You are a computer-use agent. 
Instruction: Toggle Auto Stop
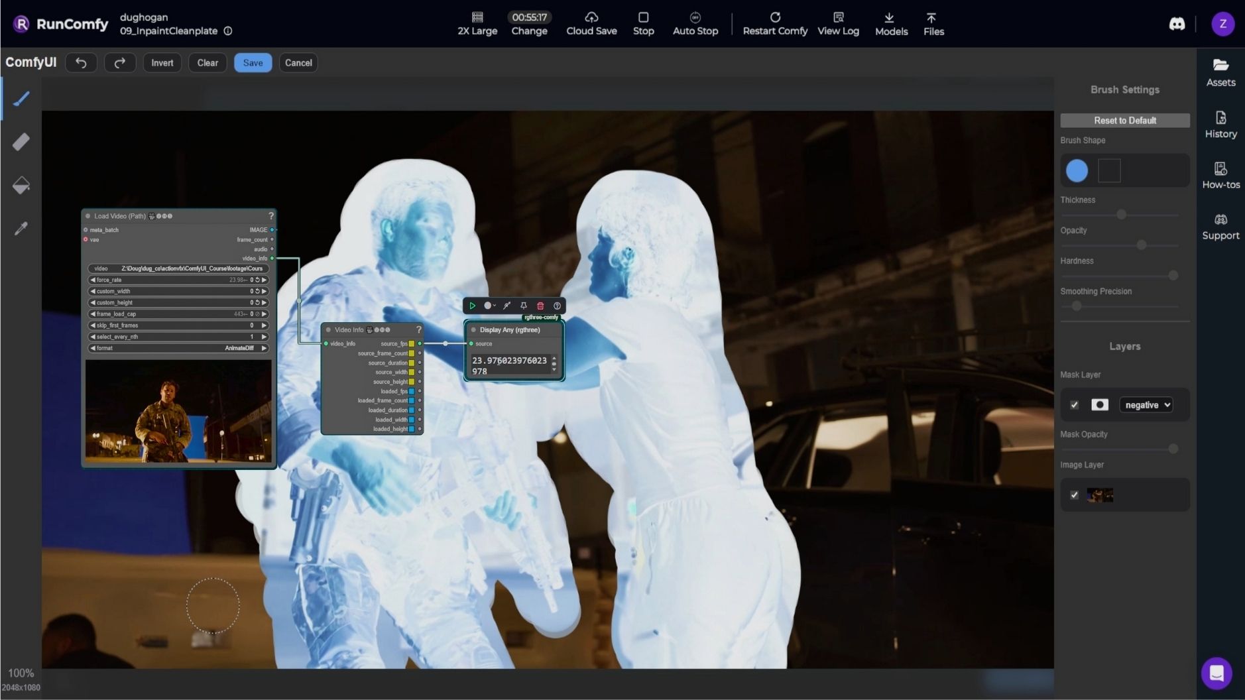[695, 24]
